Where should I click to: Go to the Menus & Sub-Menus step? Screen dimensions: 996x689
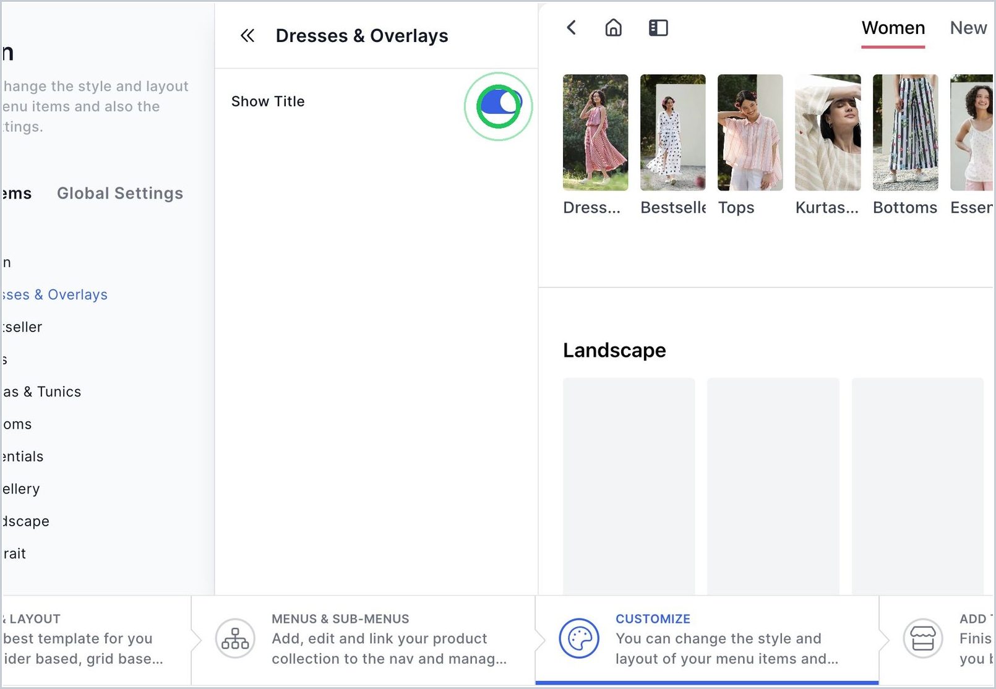point(363,640)
